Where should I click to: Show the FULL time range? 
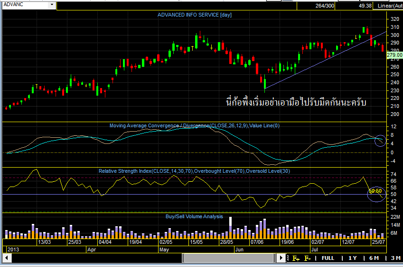(328, 258)
